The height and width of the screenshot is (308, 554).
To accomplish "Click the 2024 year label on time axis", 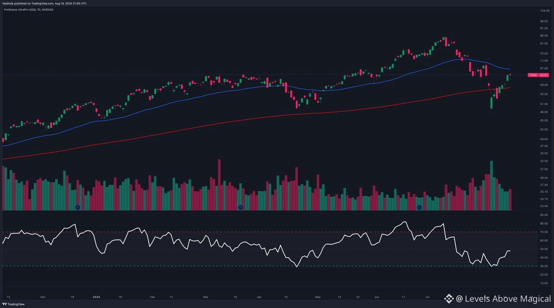I will 96,297.
